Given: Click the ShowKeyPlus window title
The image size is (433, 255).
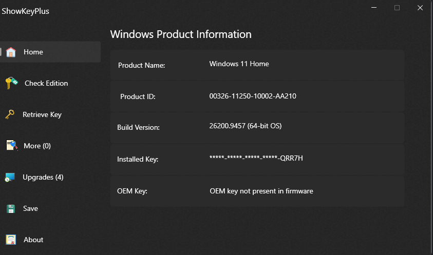Looking at the screenshot, I should (x=25, y=11).
